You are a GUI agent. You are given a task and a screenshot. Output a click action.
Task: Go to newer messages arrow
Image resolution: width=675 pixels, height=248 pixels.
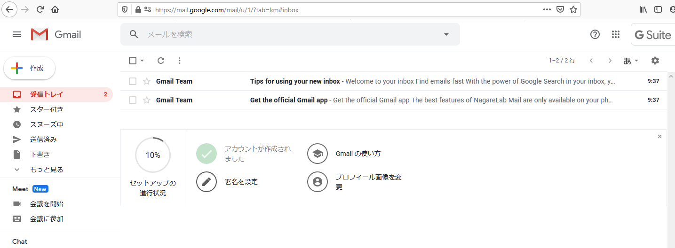click(591, 61)
